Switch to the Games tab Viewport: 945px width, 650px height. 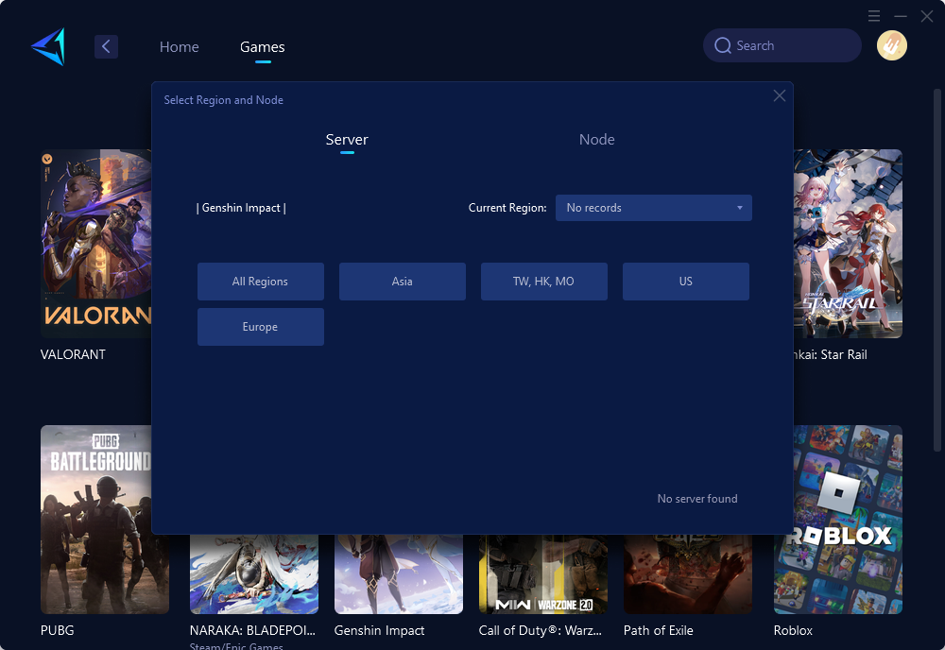click(262, 47)
